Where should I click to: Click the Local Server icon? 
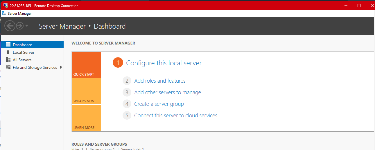(8, 52)
